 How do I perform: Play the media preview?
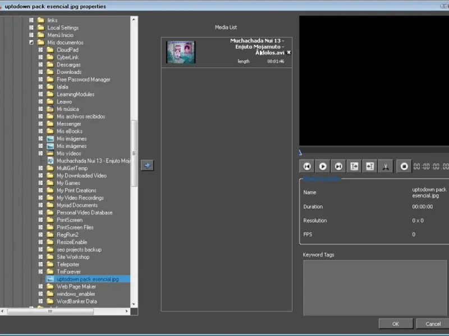point(323,166)
